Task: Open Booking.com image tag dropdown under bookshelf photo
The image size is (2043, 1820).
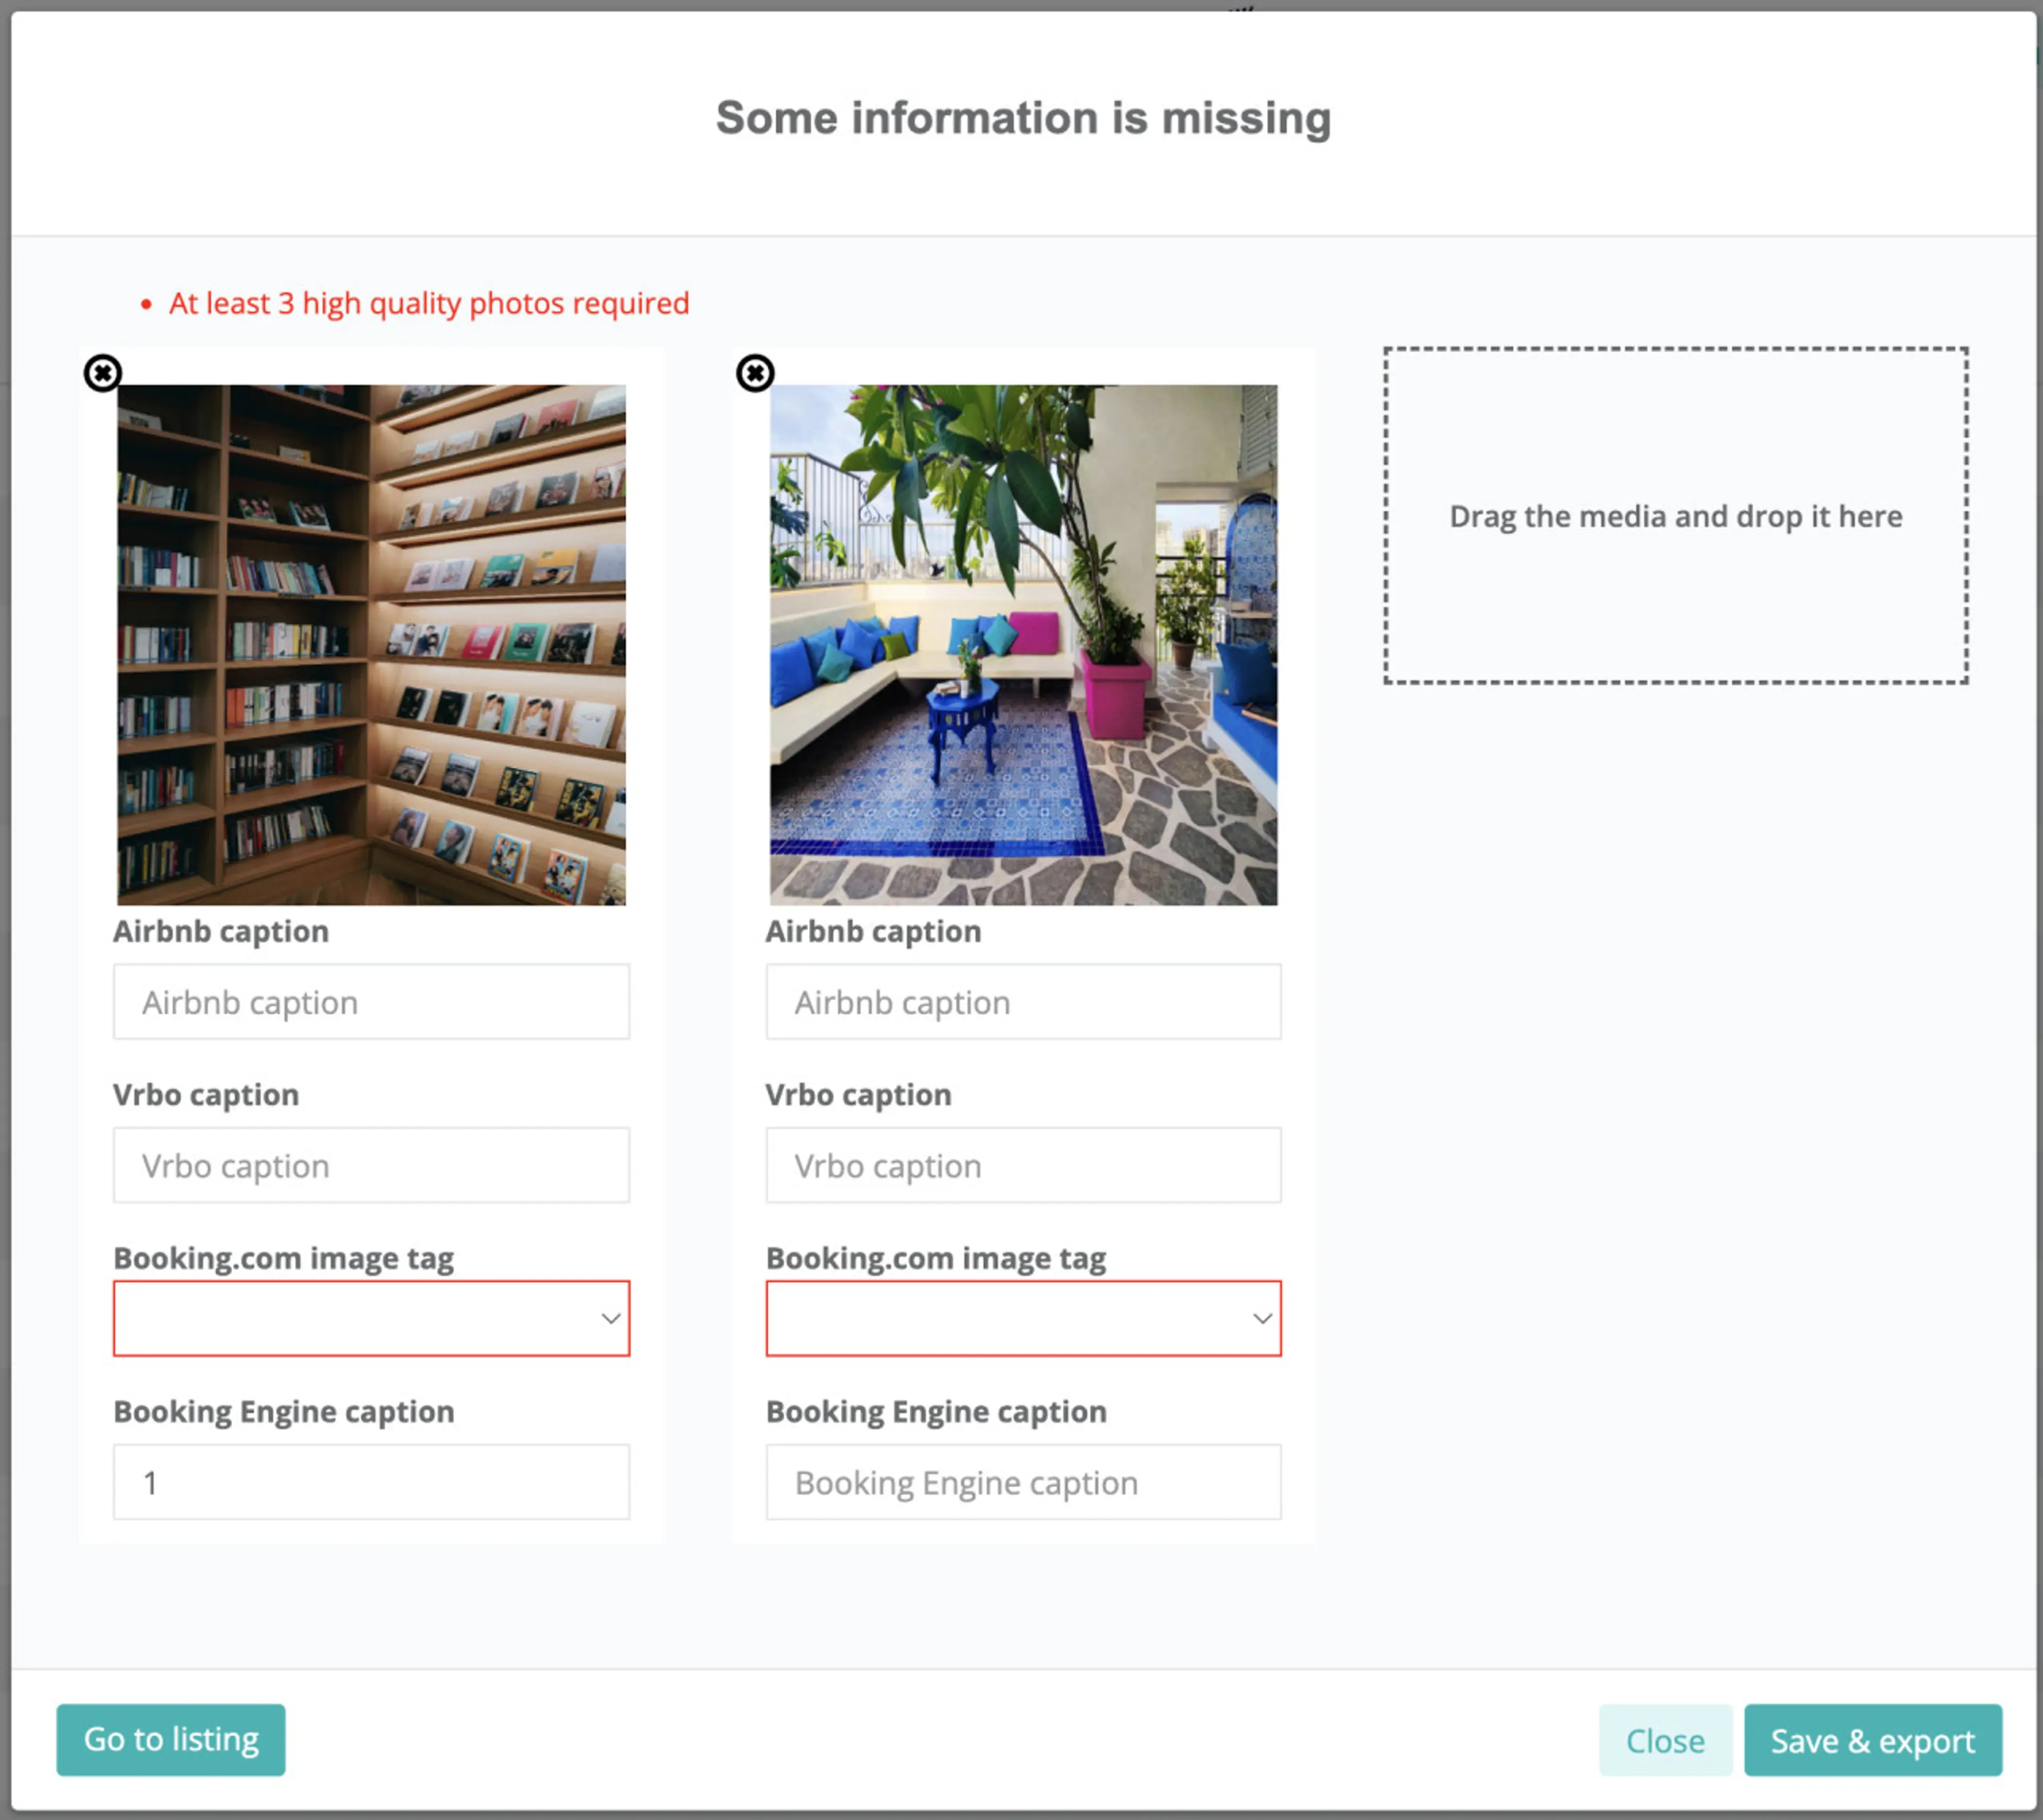Action: (x=371, y=1318)
